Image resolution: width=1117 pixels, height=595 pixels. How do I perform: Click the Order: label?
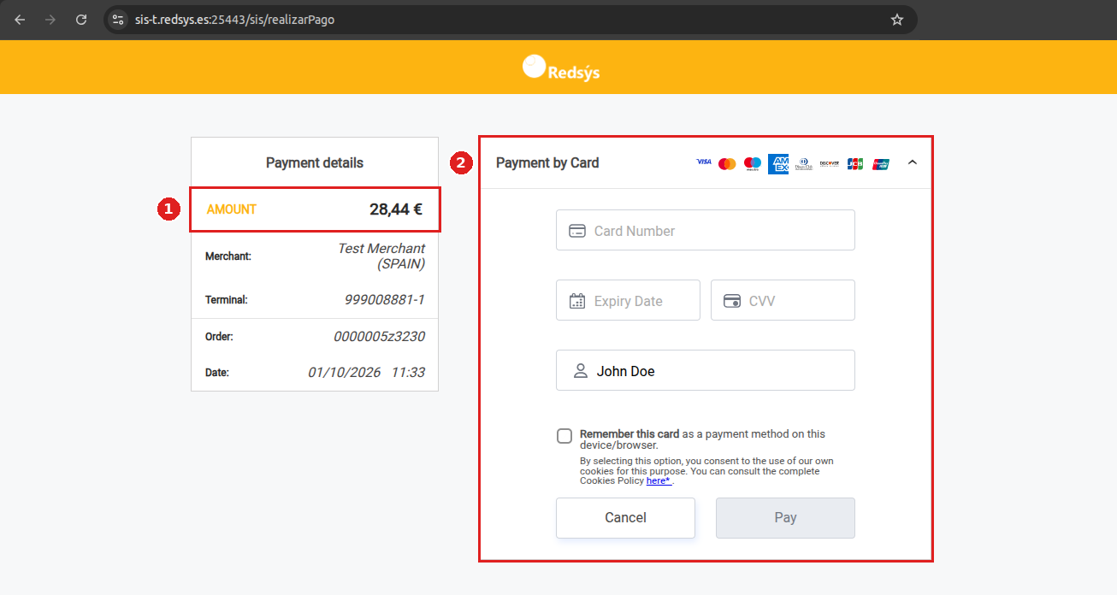219,337
